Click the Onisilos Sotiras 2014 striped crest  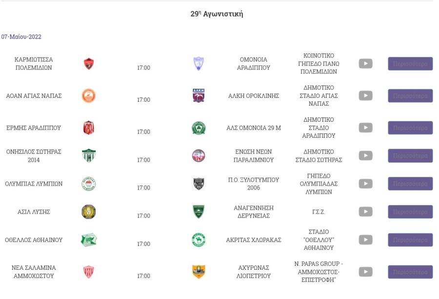pos(89,156)
